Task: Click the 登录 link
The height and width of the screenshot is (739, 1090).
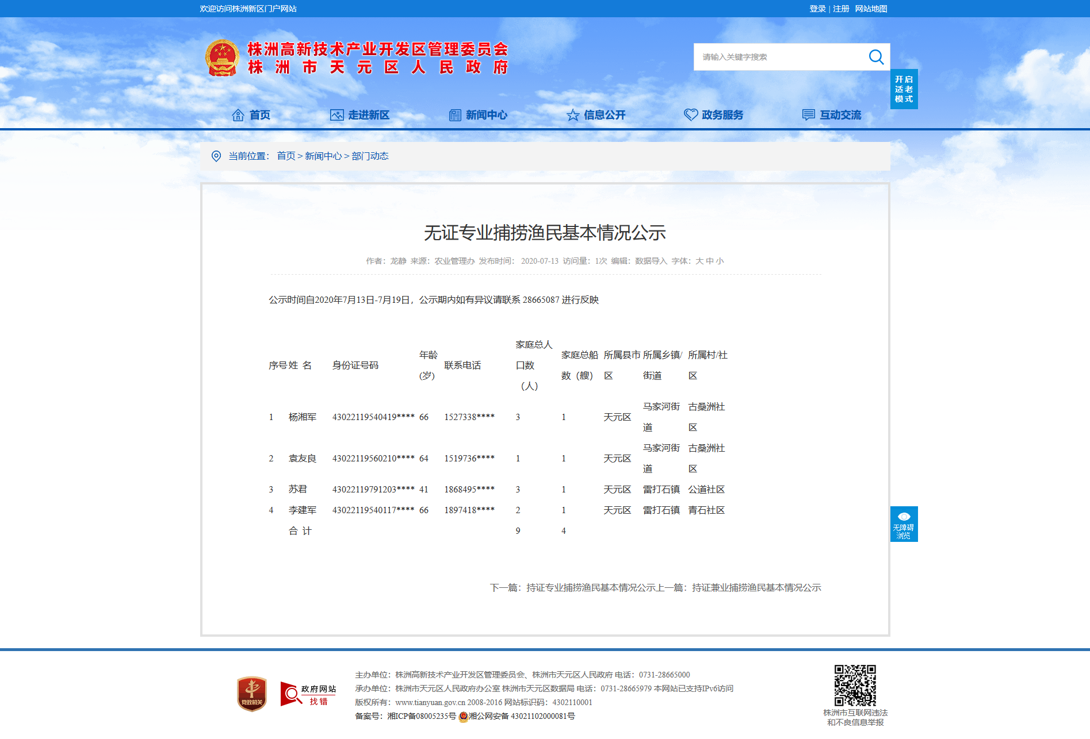Action: pos(817,9)
